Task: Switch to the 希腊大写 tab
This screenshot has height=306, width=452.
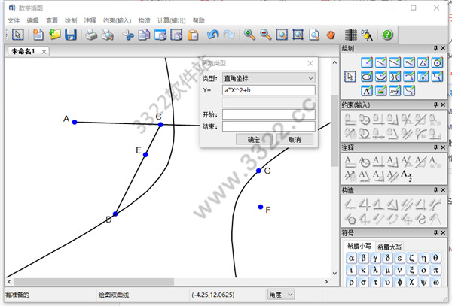Action: (389, 246)
